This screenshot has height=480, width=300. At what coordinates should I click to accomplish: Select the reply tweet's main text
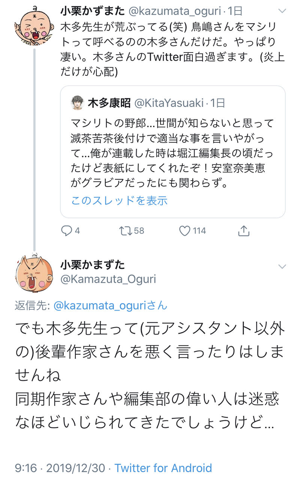point(150,375)
